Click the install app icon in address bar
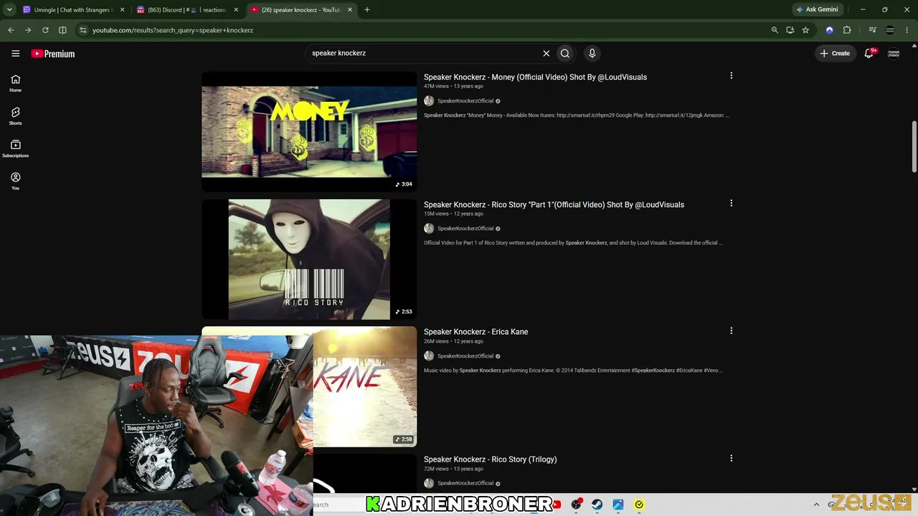 point(790,30)
